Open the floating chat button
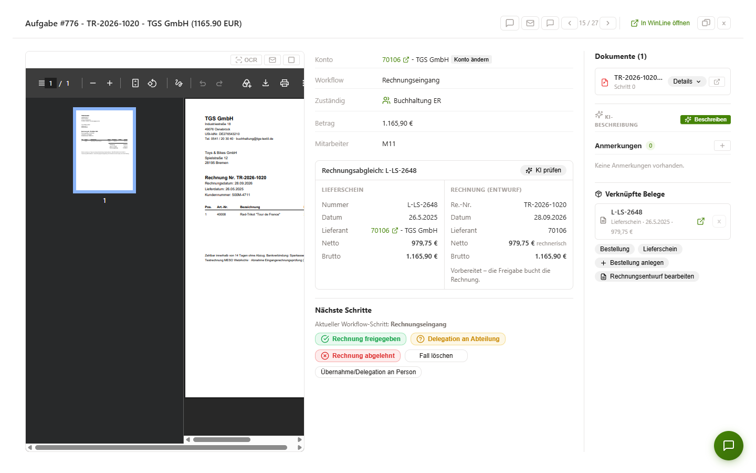Viewport: 756px width, 473px height. tap(729, 446)
